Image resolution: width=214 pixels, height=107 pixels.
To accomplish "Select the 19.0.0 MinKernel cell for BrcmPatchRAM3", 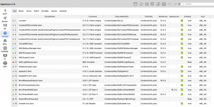I will coord(163,94).
